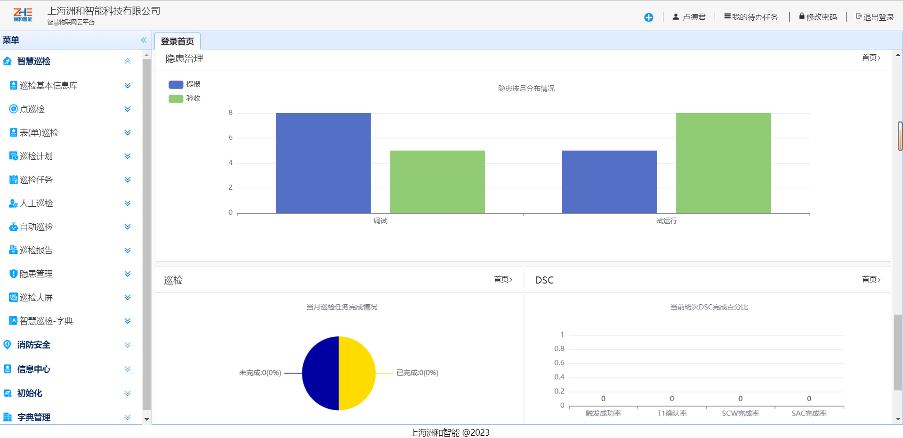
Task: Switch to the 登录首页 tab
Action: 177,41
